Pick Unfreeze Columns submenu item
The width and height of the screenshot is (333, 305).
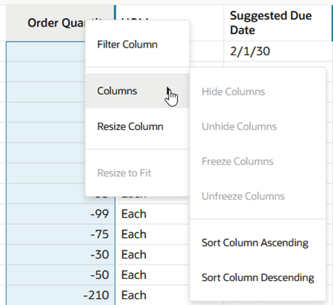click(258, 196)
